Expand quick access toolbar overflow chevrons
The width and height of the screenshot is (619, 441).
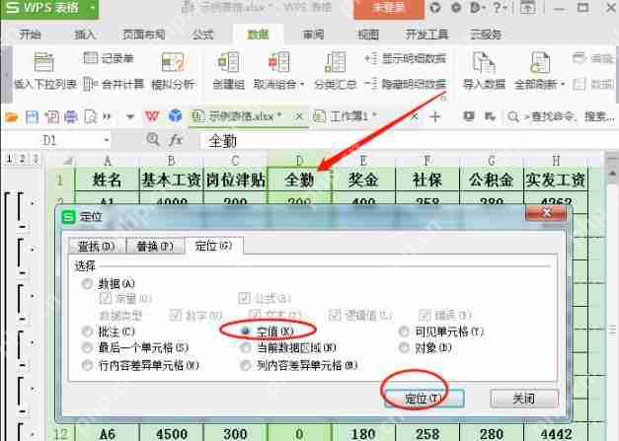pyautogui.click(x=107, y=116)
